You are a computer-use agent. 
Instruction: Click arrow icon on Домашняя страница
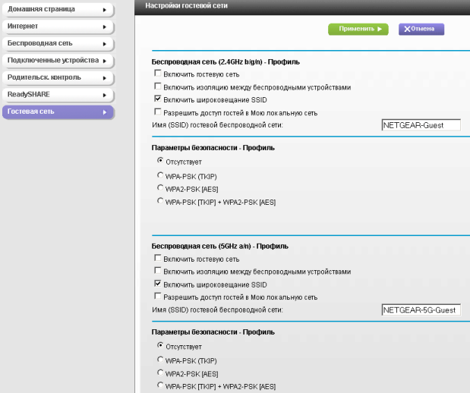(x=105, y=10)
